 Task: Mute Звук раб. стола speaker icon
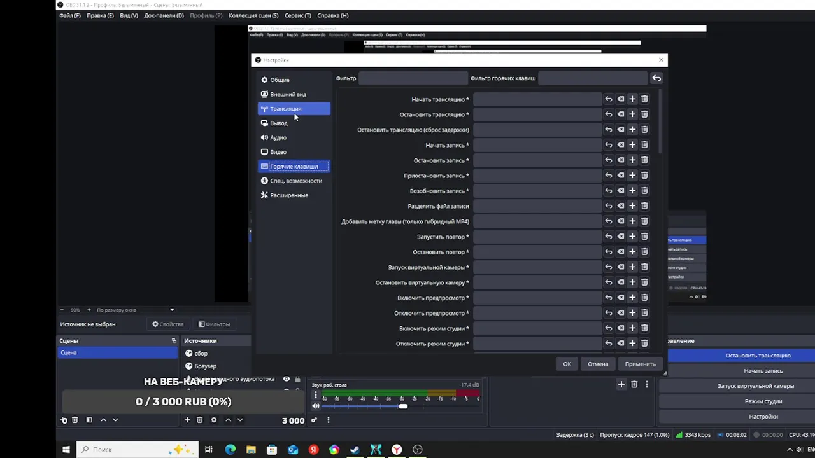(315, 406)
